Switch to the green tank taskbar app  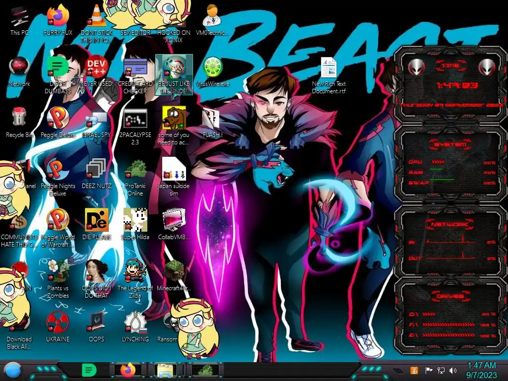[x=205, y=371]
